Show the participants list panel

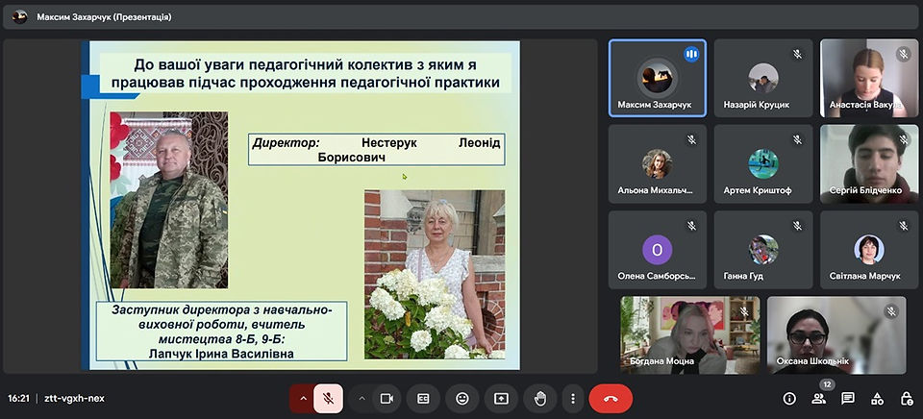[x=819, y=399]
